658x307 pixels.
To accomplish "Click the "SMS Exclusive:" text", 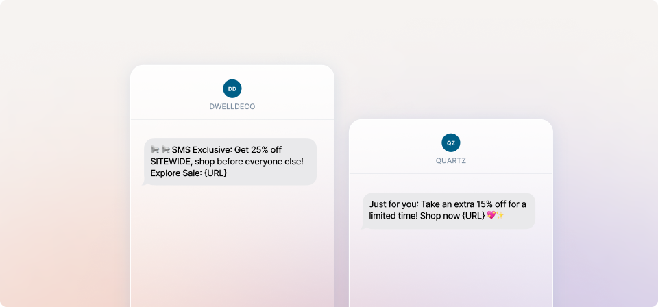I will (x=202, y=149).
